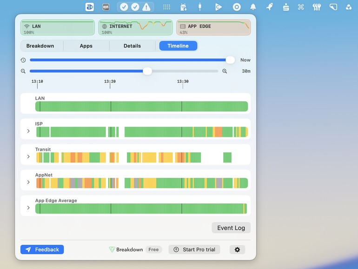Click the three-circles menu bar icon
This screenshot has height=269, width=358.
[349, 7]
